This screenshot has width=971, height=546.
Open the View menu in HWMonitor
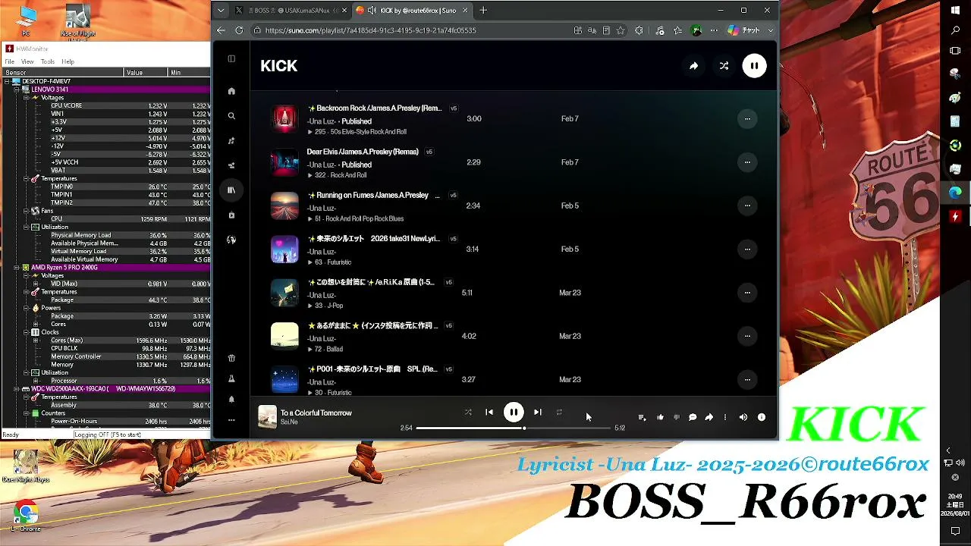click(x=27, y=61)
